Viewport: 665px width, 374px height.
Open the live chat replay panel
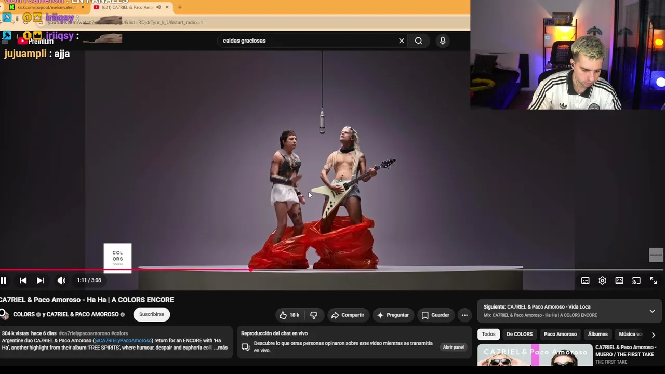[x=453, y=347]
